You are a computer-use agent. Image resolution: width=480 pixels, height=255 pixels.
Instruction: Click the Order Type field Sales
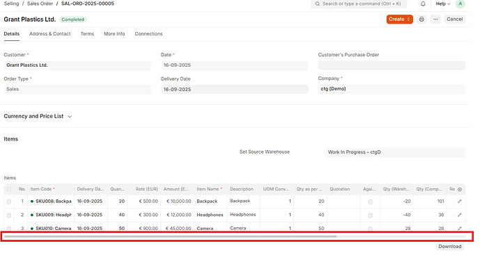[77, 89]
